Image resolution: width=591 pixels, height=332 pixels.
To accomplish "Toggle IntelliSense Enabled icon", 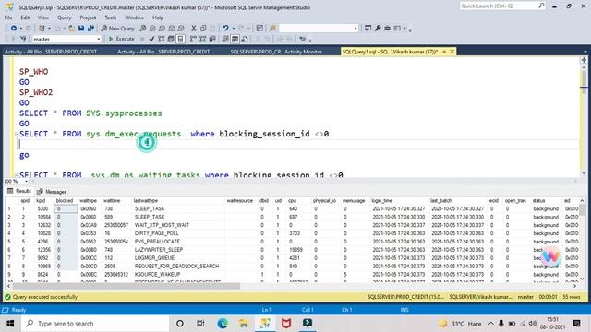I will click(180, 39).
